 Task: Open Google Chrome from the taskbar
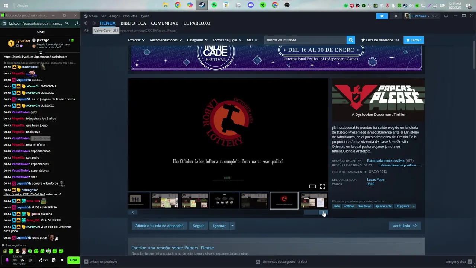click(x=178, y=5)
